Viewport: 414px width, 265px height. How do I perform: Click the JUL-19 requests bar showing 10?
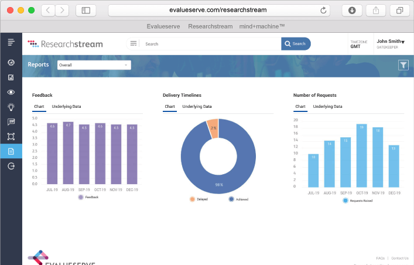pyautogui.click(x=313, y=171)
